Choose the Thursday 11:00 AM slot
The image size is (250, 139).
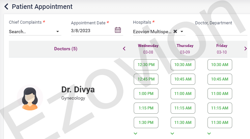point(183,94)
